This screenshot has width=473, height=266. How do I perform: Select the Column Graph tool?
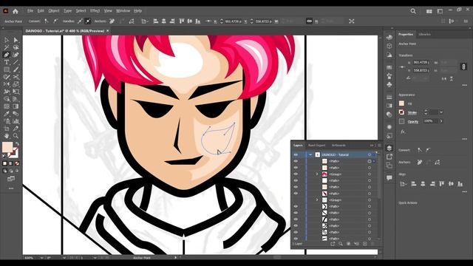(x=16, y=121)
